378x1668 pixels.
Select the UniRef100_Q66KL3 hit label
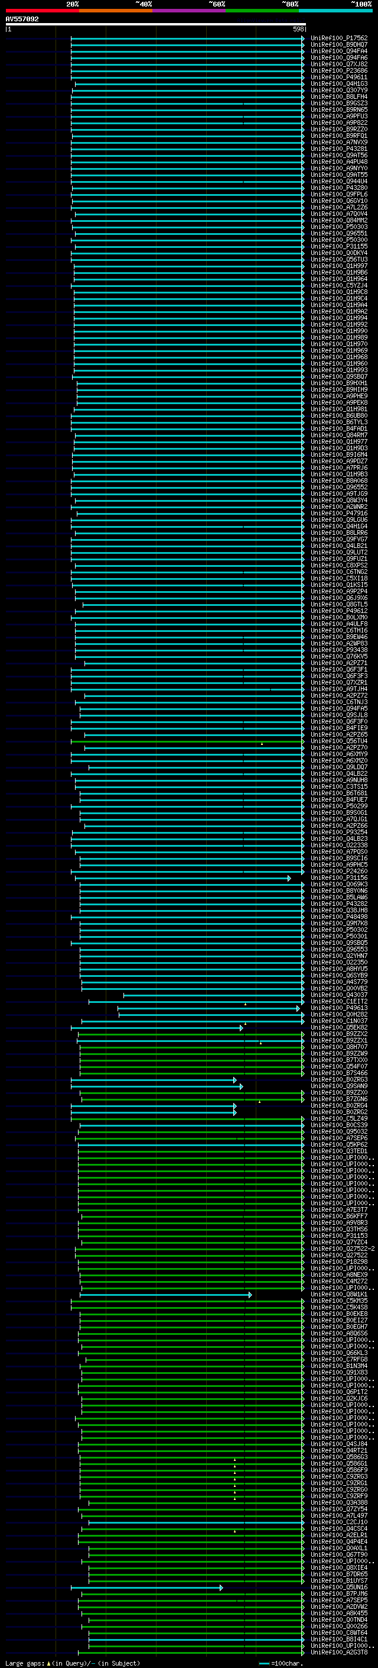click(x=338, y=1353)
